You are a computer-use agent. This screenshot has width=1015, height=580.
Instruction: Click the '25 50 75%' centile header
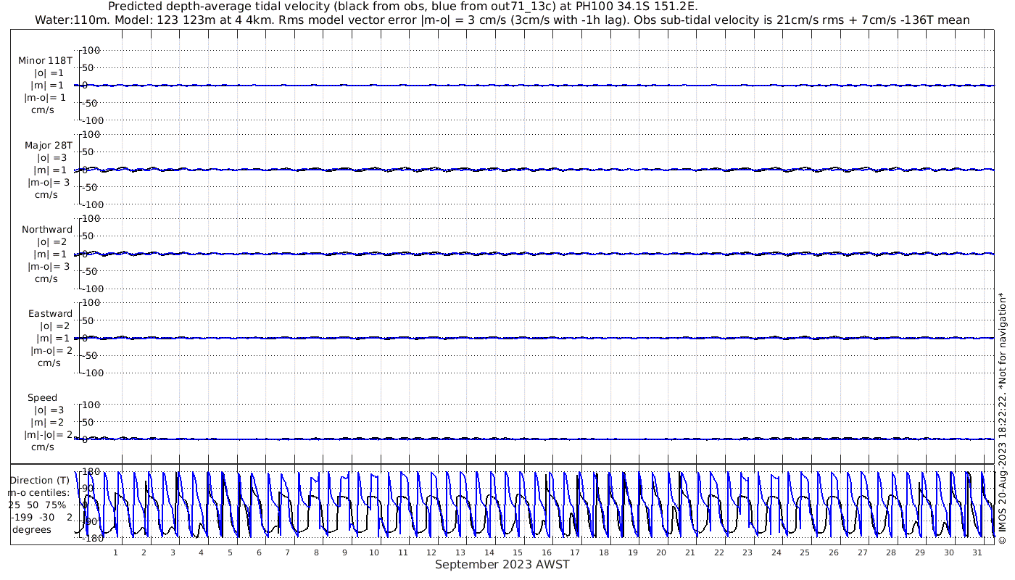pos(37,505)
